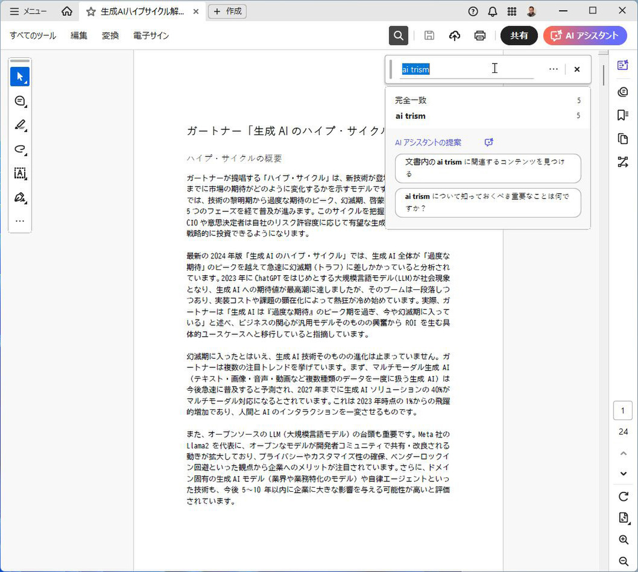Open search options three-dot menu
Screen dimensions: 638x572
553,69
